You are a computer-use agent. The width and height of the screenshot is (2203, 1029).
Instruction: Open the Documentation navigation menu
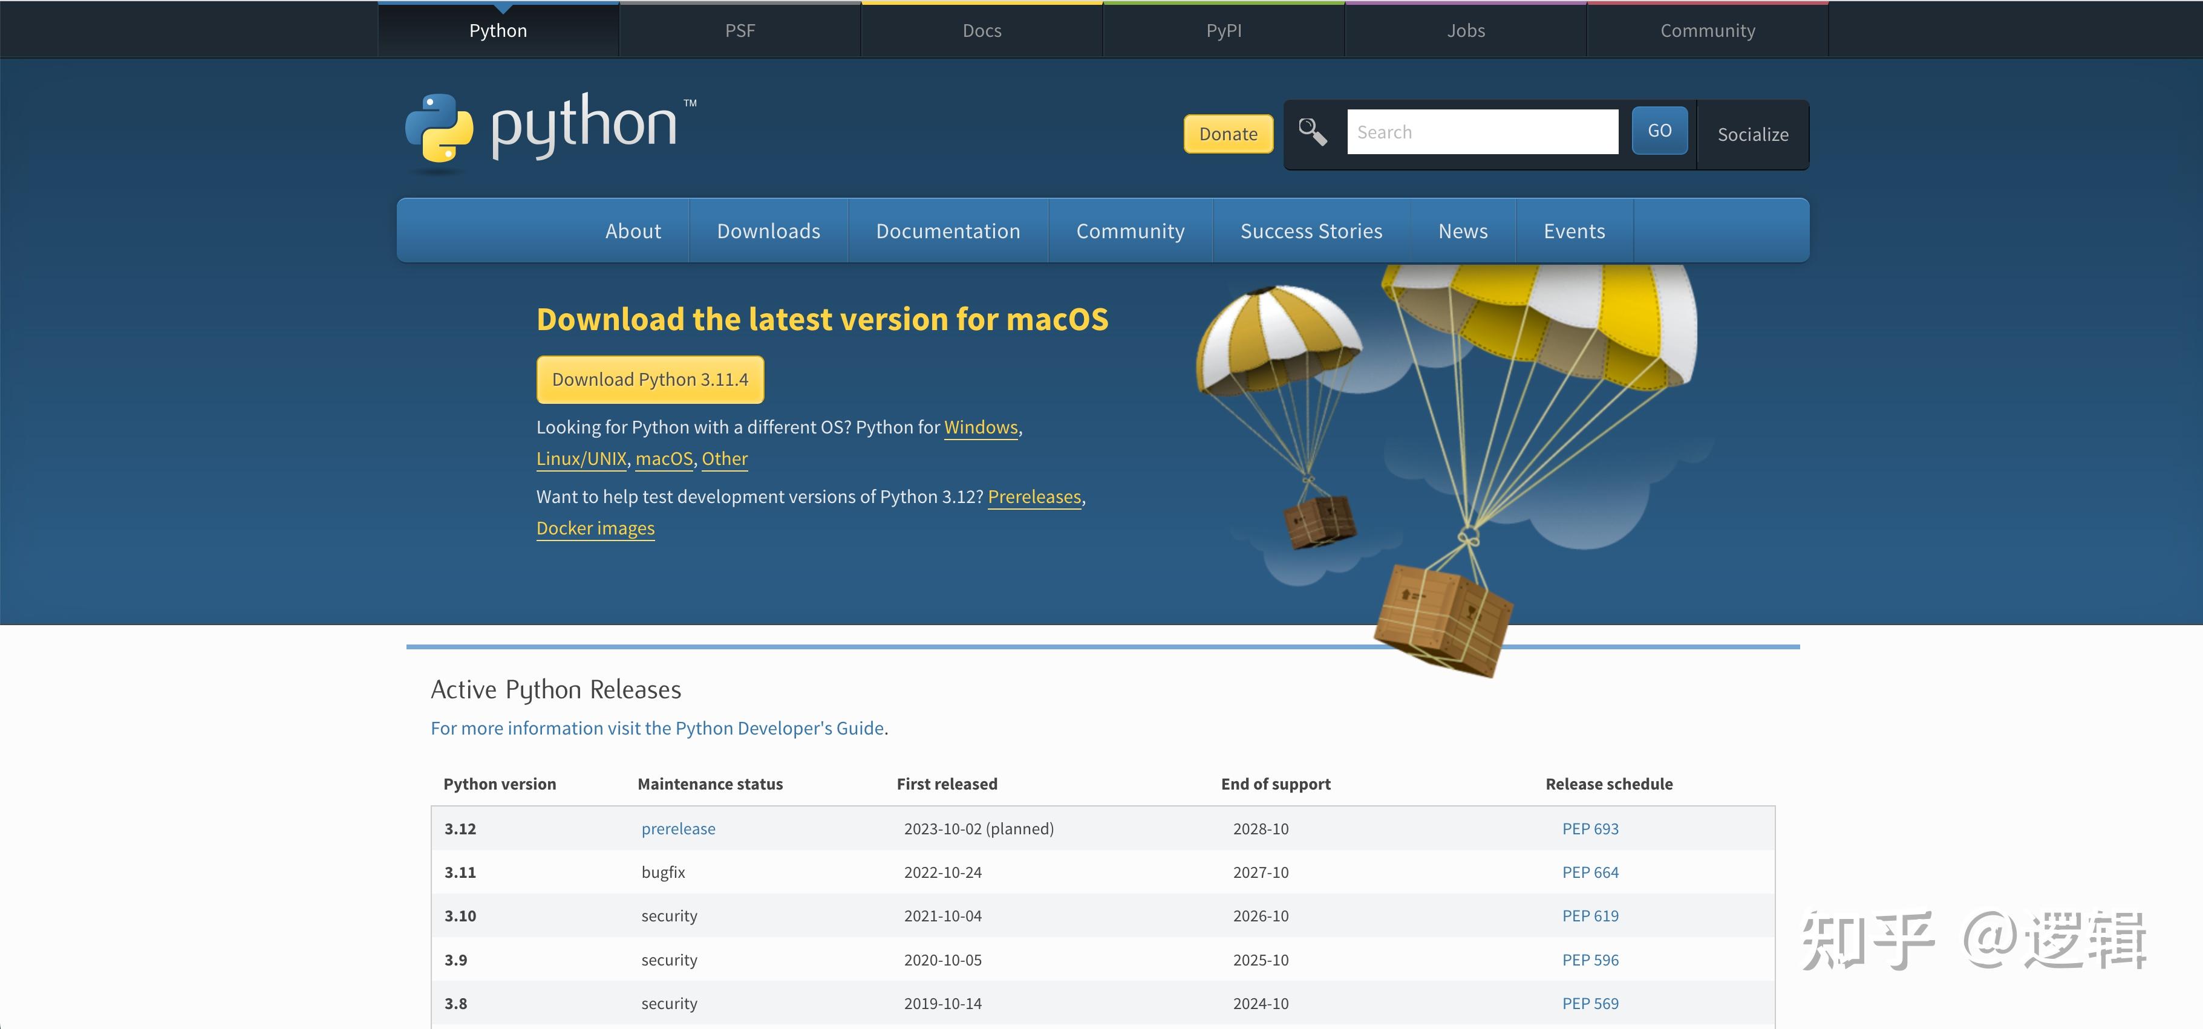pos(948,230)
